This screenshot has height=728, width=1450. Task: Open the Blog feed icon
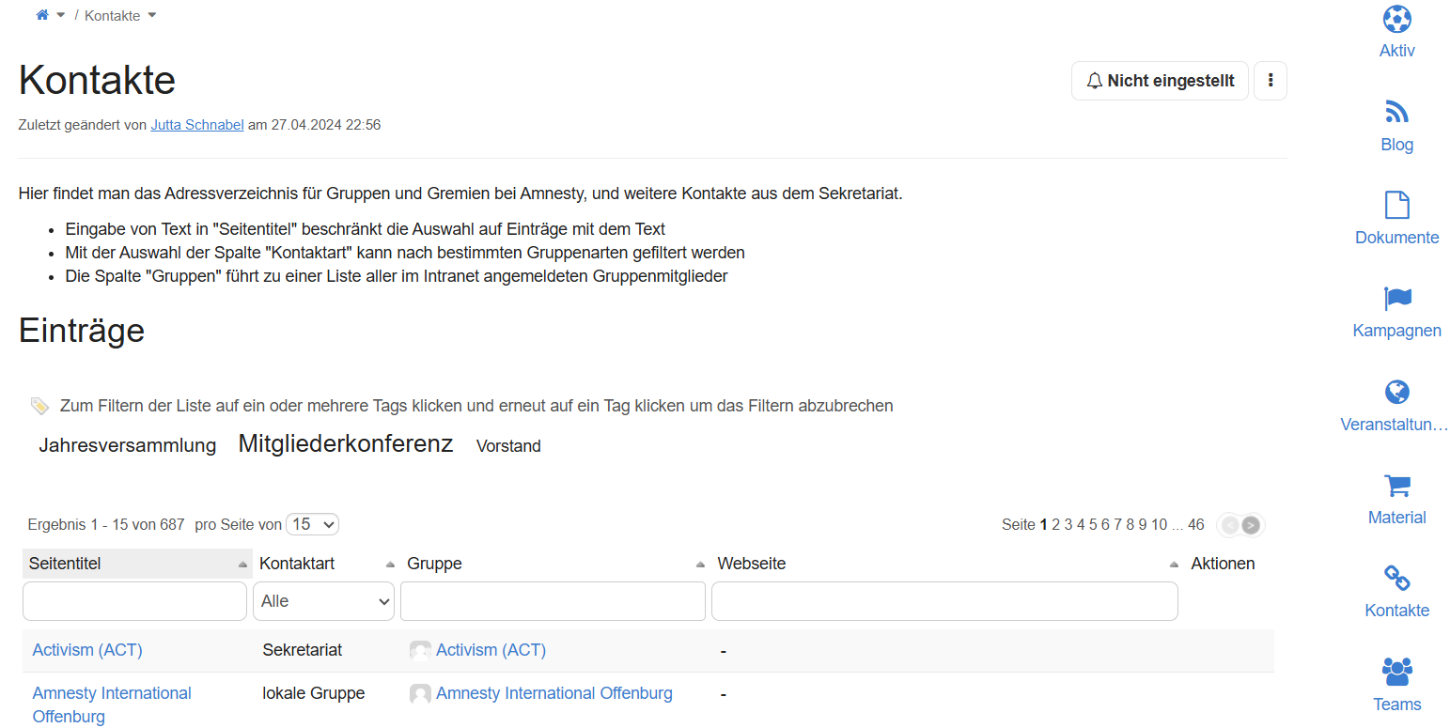tap(1396, 112)
